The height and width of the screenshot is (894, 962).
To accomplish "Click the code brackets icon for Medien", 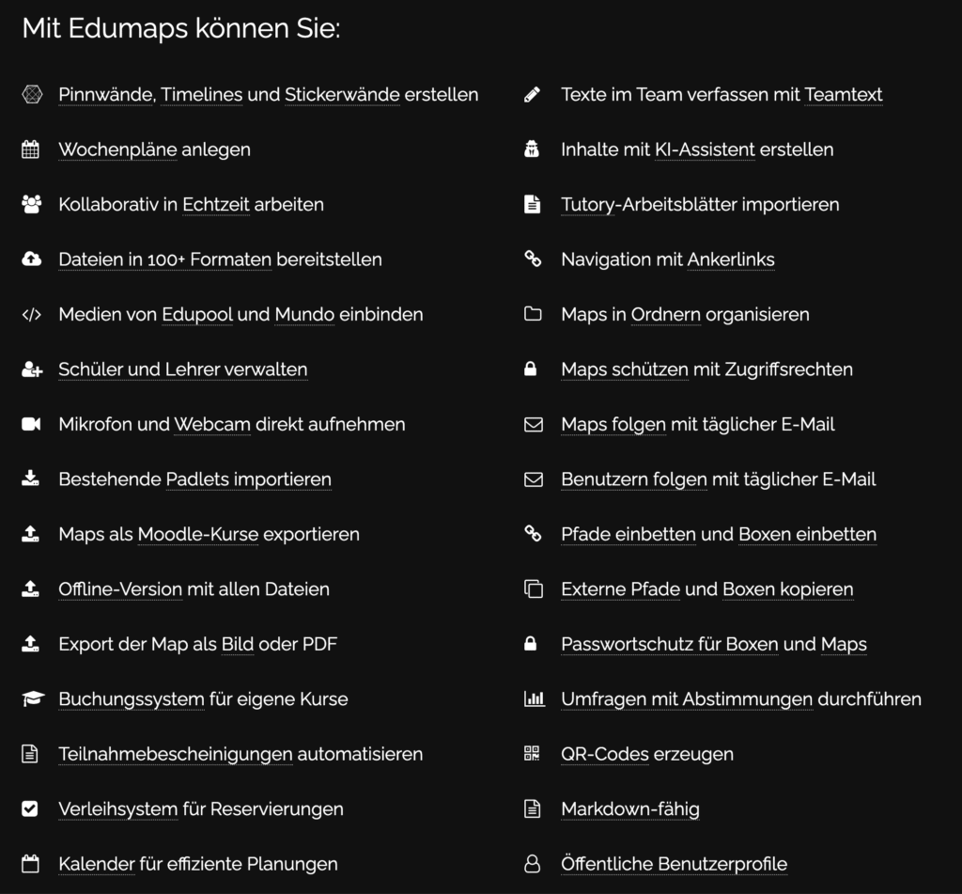I will pyautogui.click(x=31, y=314).
